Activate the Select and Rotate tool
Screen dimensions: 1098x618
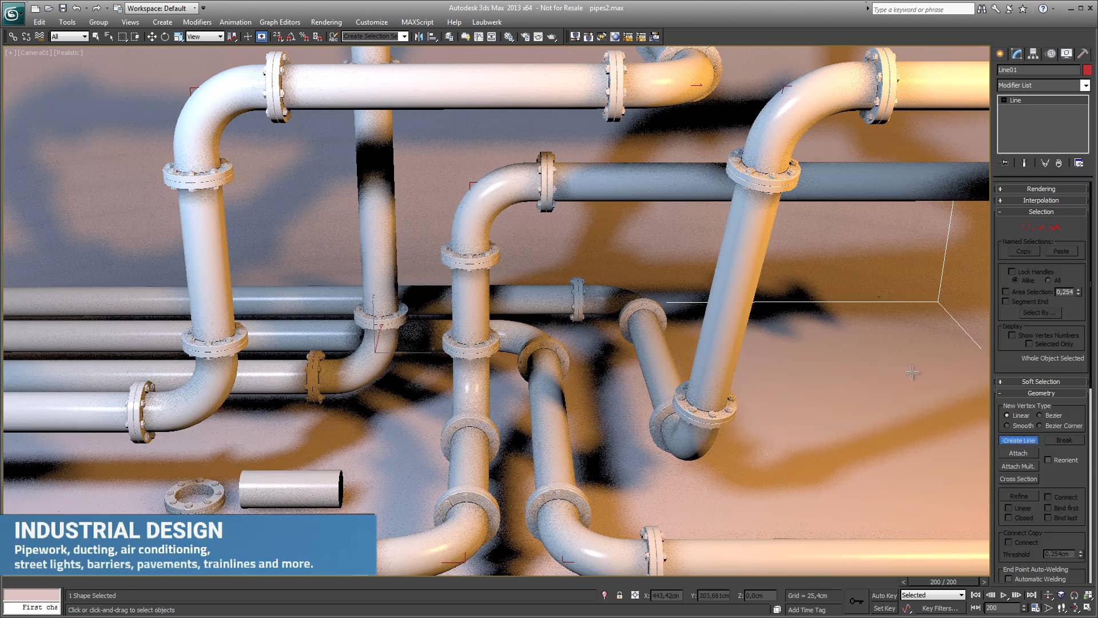tap(165, 37)
